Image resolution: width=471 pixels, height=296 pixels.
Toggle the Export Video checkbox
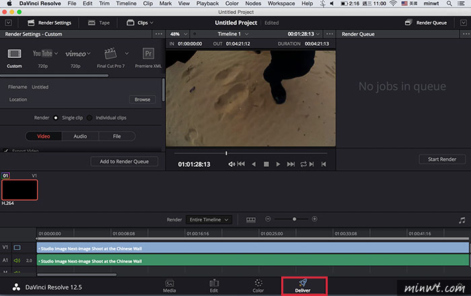[x=5, y=151]
